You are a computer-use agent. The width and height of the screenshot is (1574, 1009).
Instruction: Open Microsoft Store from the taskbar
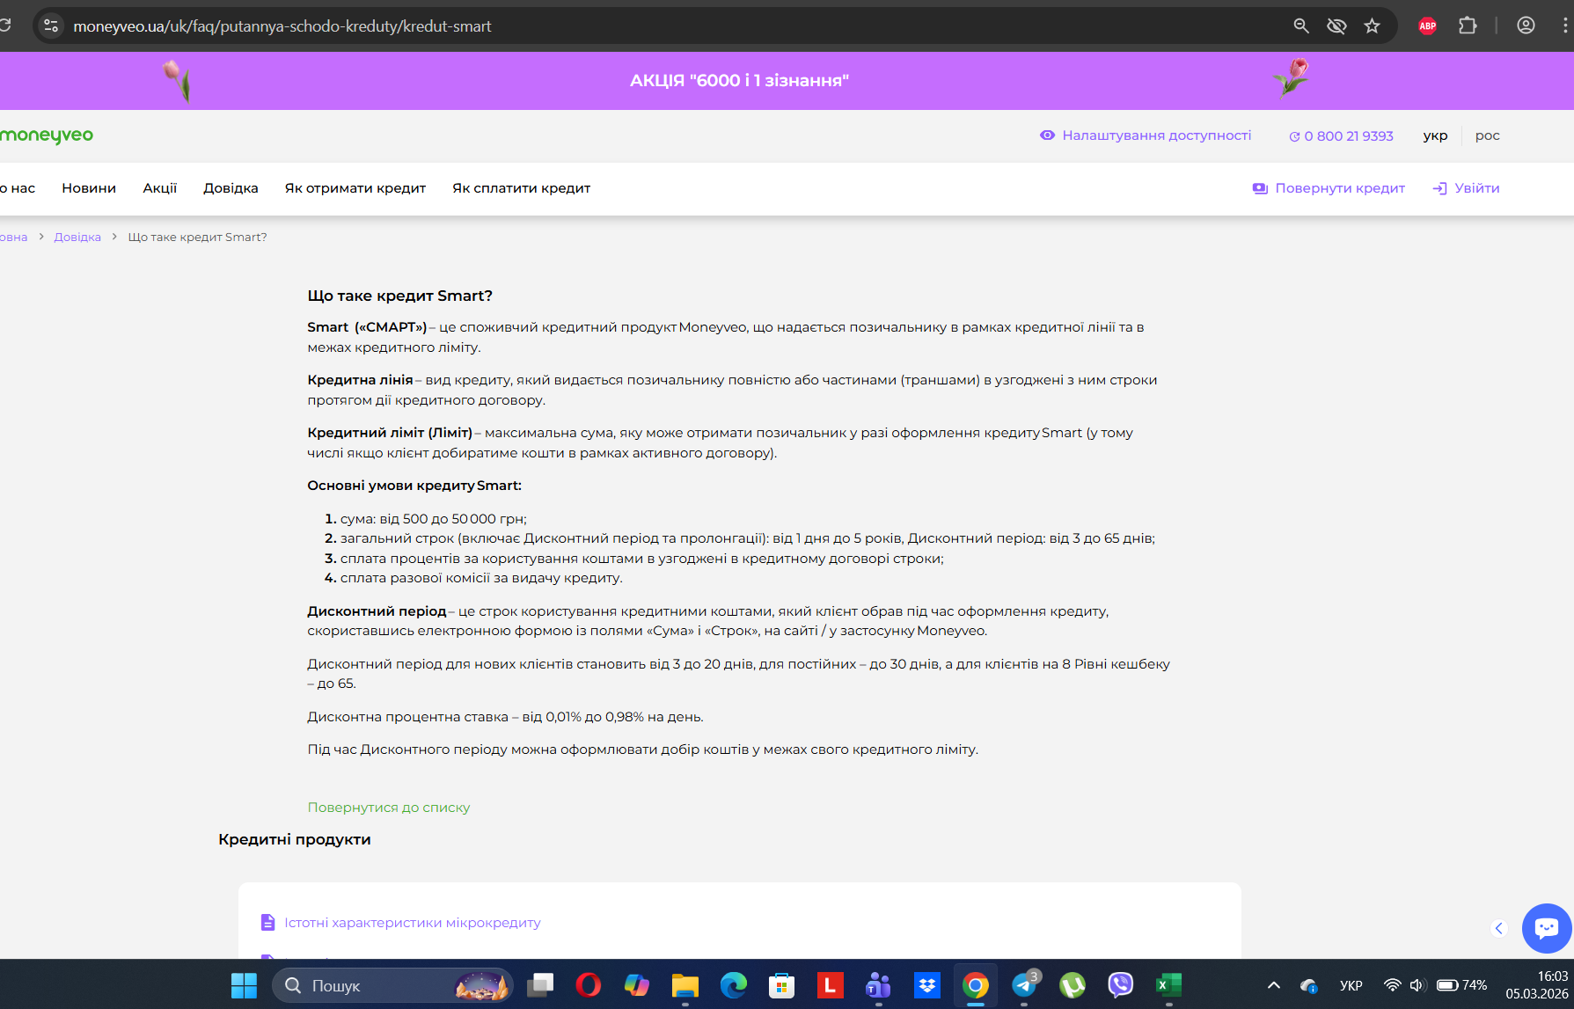[781, 985]
